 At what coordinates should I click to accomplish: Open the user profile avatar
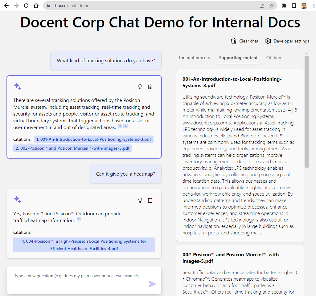pos(304,6)
